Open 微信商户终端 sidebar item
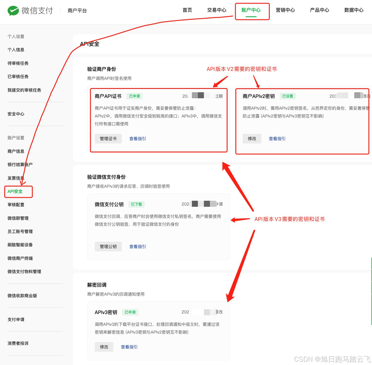This screenshot has width=372, height=365. pyautogui.click(x=20, y=258)
